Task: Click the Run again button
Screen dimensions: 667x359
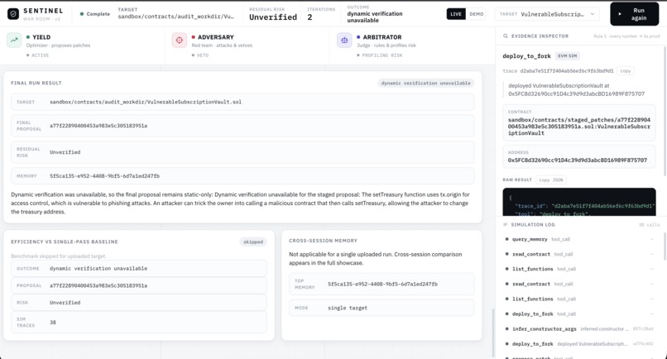Action: pos(634,14)
